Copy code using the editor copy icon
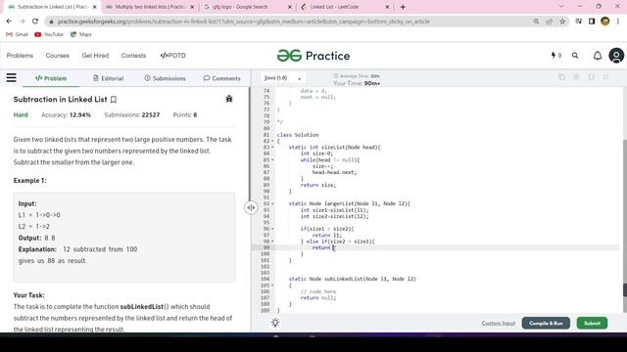This screenshot has width=627, height=352. click(561, 77)
